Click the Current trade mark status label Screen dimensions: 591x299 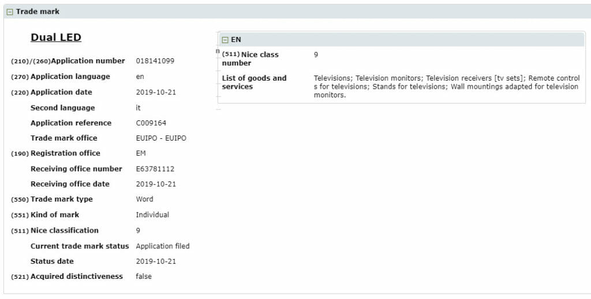pos(80,247)
